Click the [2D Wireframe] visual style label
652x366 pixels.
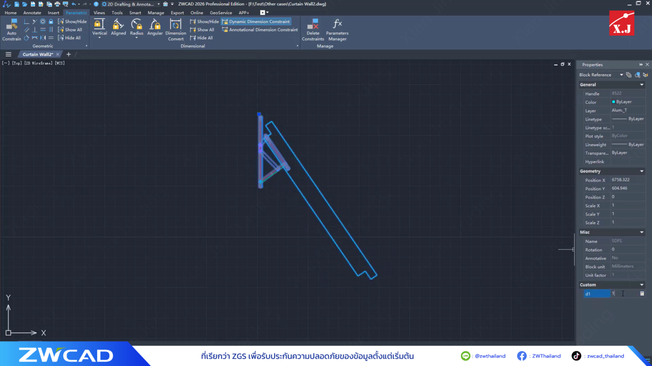(x=38, y=63)
